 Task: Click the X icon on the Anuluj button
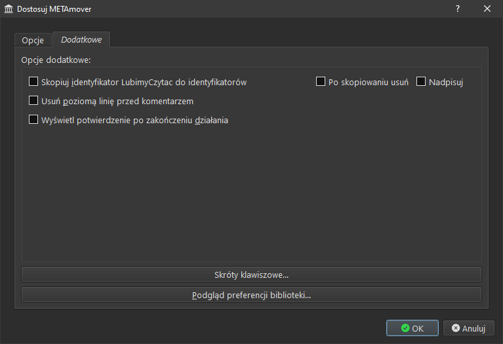[456, 328]
